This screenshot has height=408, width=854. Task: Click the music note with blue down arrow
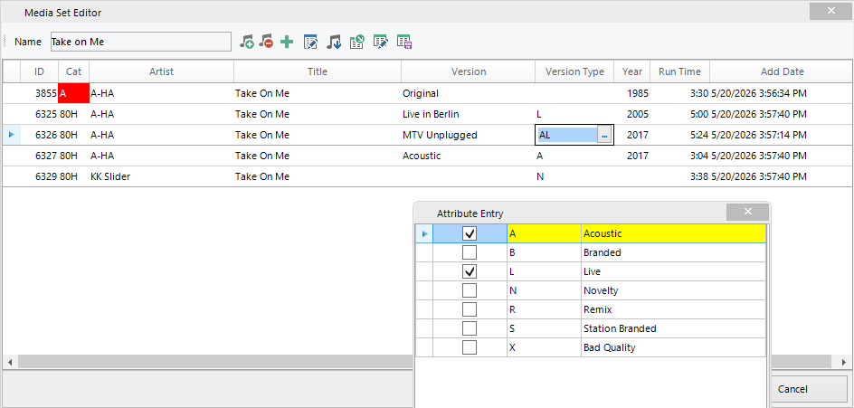333,42
